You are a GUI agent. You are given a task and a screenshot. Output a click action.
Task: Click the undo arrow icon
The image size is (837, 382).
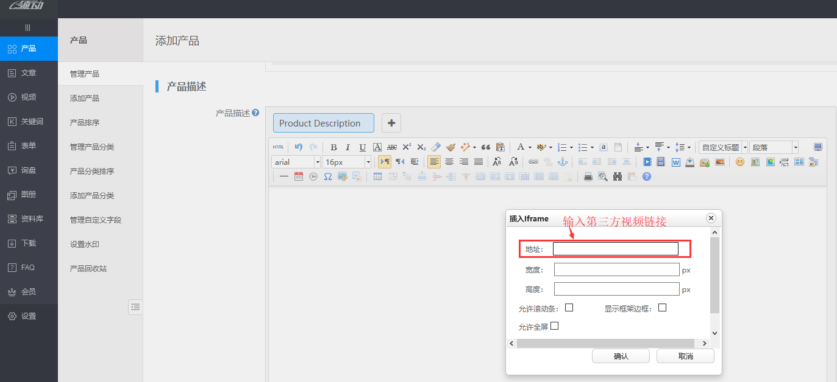click(299, 147)
